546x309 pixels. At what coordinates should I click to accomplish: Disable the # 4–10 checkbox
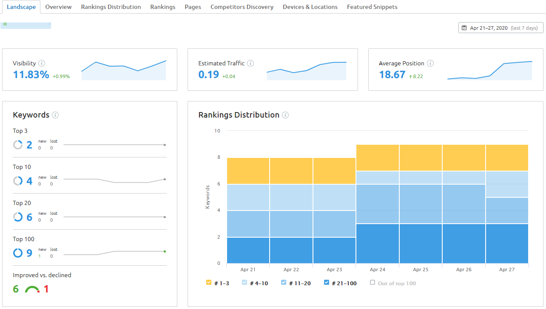click(245, 282)
